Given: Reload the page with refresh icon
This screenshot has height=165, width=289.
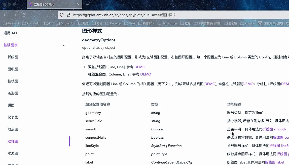Looking at the screenshot, I should [24, 15].
